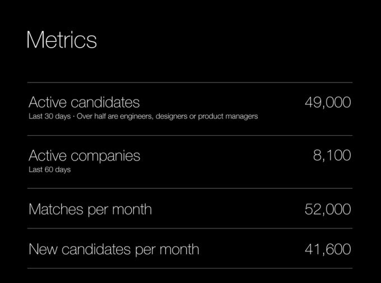Select the New candidates per month label

[x=114, y=249]
